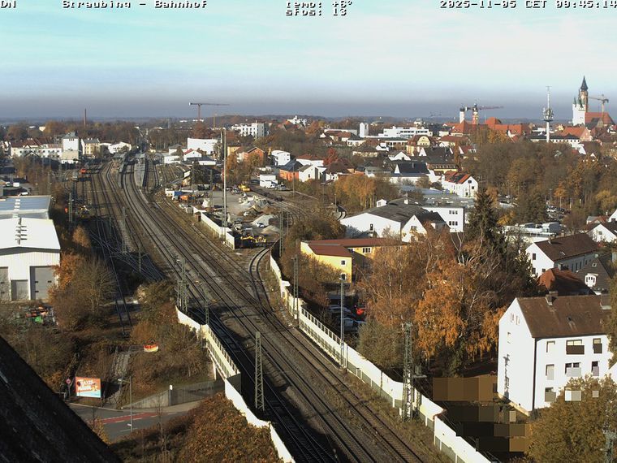
Task: Click the "DWD" label in top-left corner
Action: [x=8, y=4]
